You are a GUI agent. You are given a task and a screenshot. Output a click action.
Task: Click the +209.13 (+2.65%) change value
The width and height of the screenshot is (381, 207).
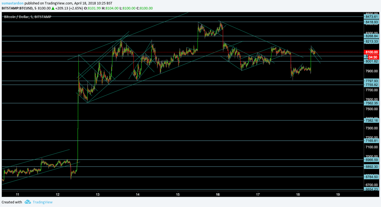tap(69, 8)
